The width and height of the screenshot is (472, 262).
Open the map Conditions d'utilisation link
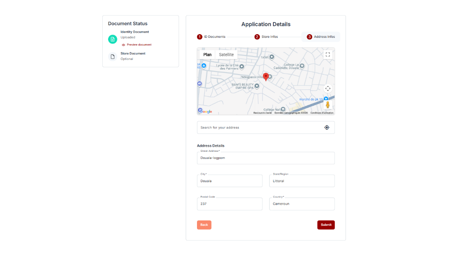(x=322, y=113)
